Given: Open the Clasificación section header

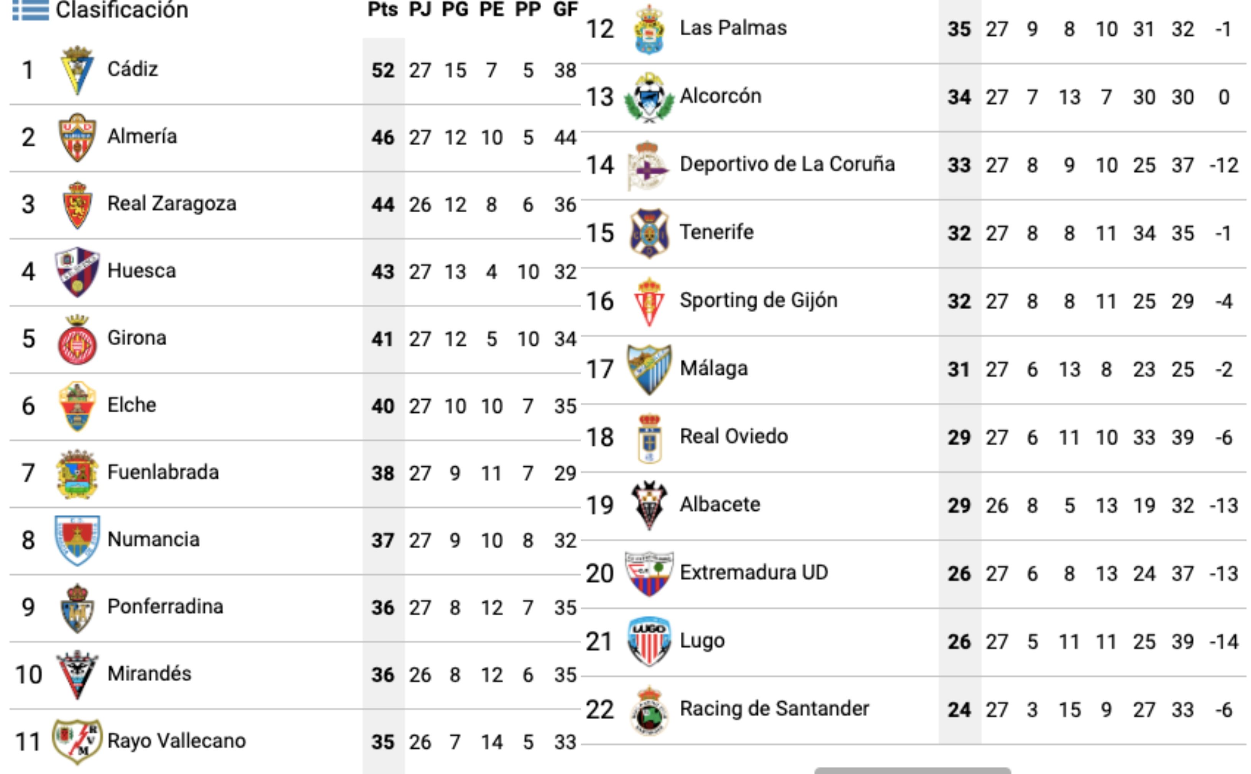Looking at the screenshot, I should click(121, 9).
